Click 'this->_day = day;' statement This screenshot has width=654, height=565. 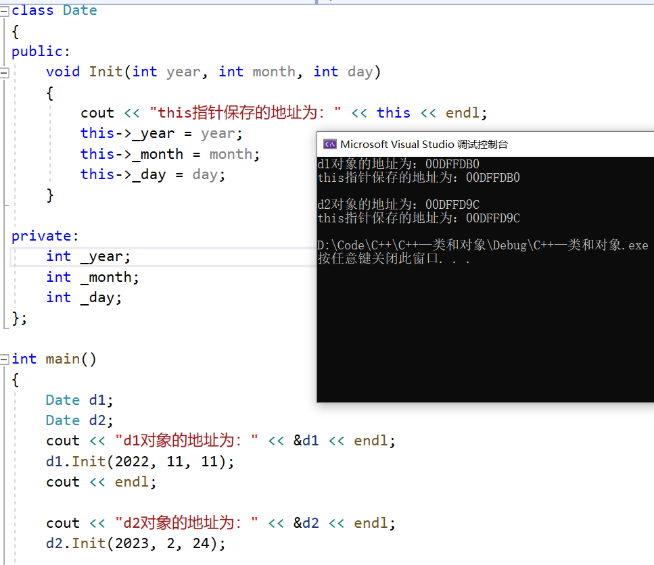(153, 174)
